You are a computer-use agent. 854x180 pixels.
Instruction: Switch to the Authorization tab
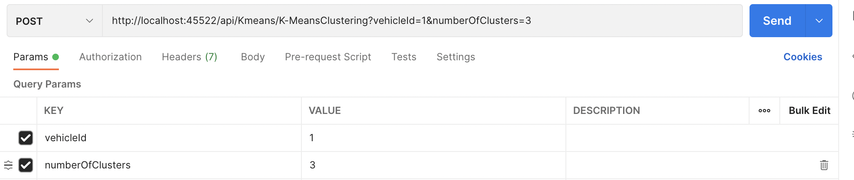110,57
